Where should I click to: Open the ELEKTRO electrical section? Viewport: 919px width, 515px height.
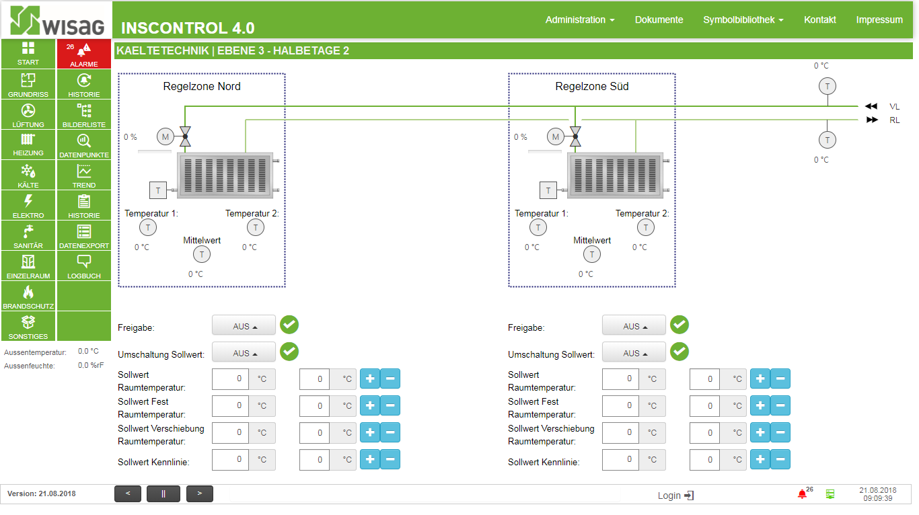(x=28, y=206)
